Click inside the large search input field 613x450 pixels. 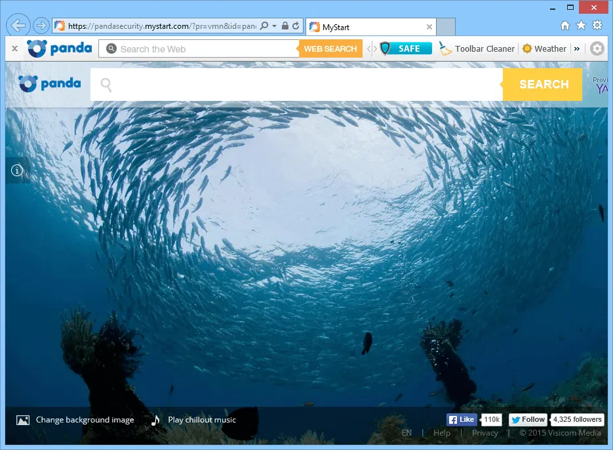[x=295, y=84]
